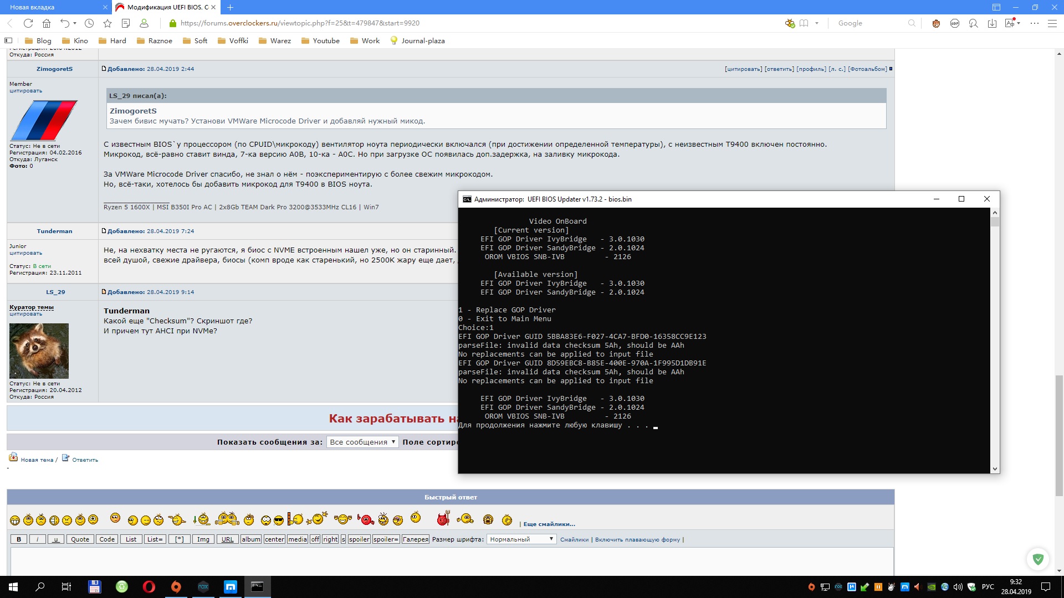Click the page vertical scrollbar thumb
The image size is (1064, 598).
click(x=1059, y=435)
